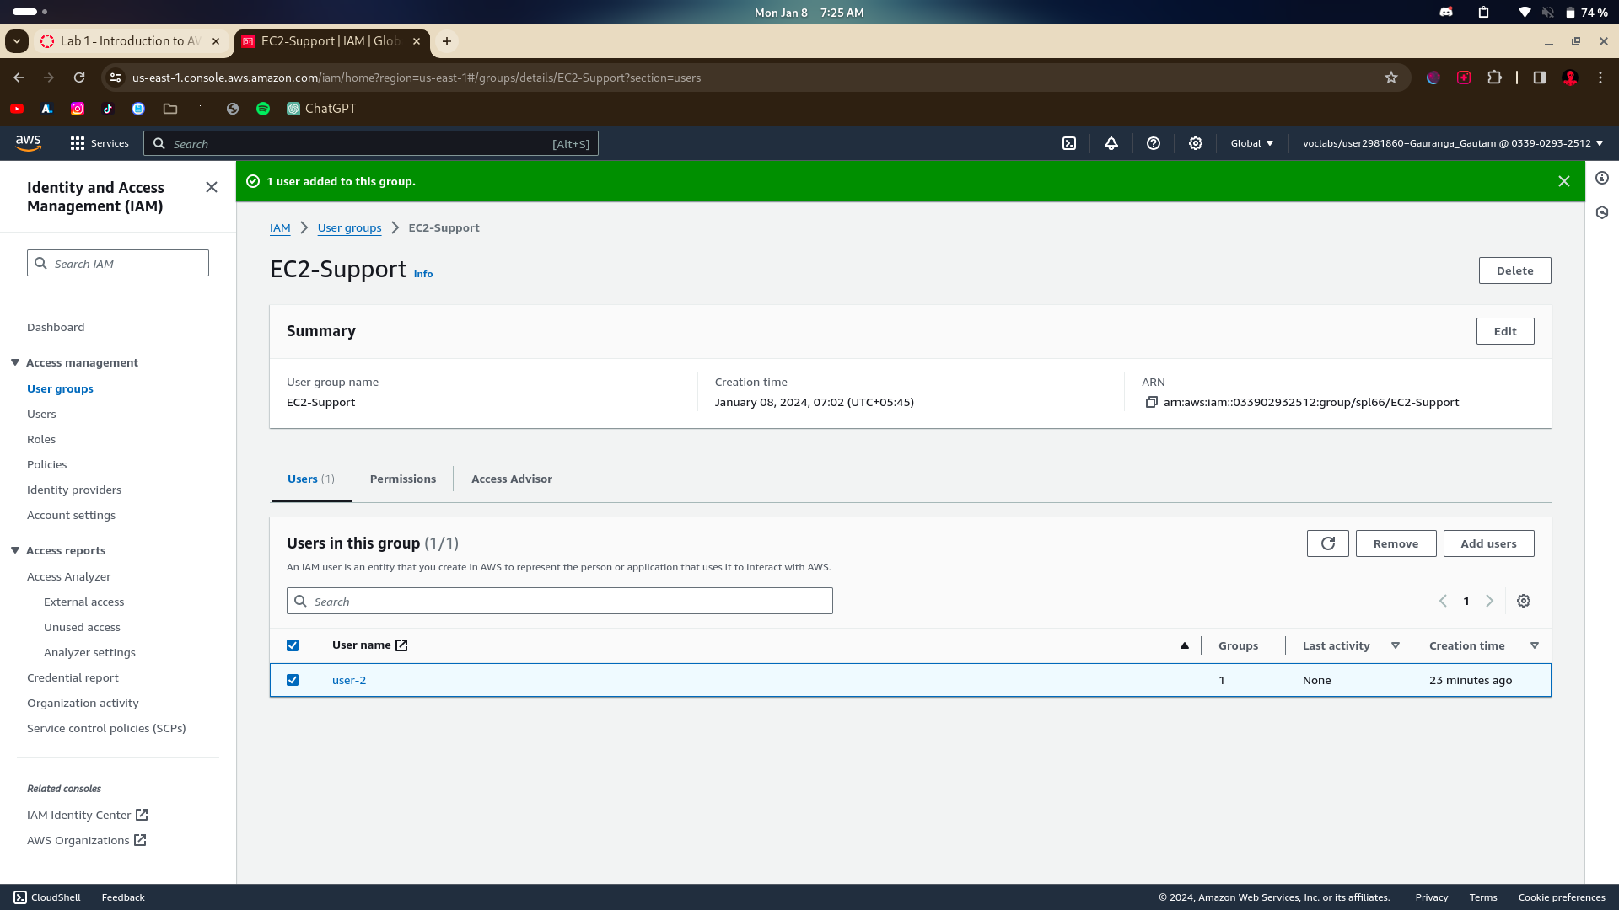Open AWS CloudShell icon in top navbar
This screenshot has width=1619, height=910.
click(1069, 143)
